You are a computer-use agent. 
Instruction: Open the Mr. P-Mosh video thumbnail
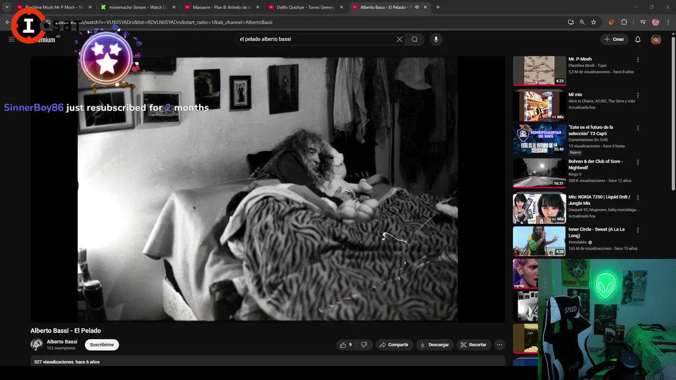pos(539,71)
